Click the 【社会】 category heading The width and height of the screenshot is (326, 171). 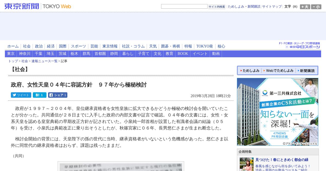click(20, 69)
